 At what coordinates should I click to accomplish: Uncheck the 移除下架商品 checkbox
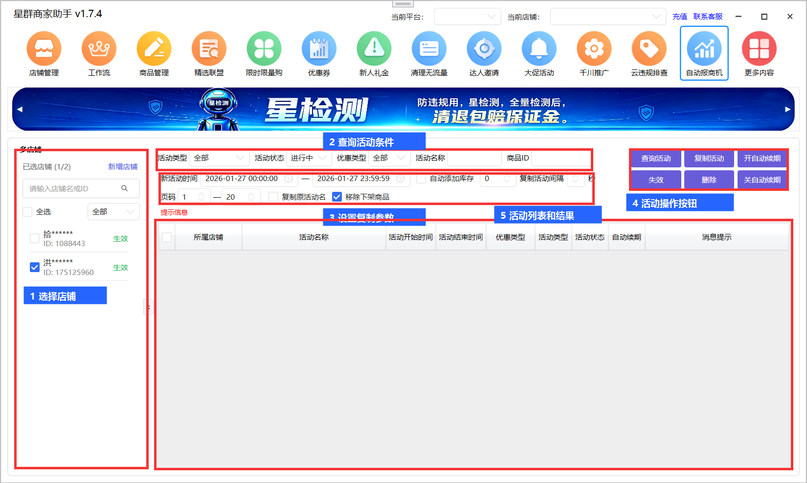(337, 197)
